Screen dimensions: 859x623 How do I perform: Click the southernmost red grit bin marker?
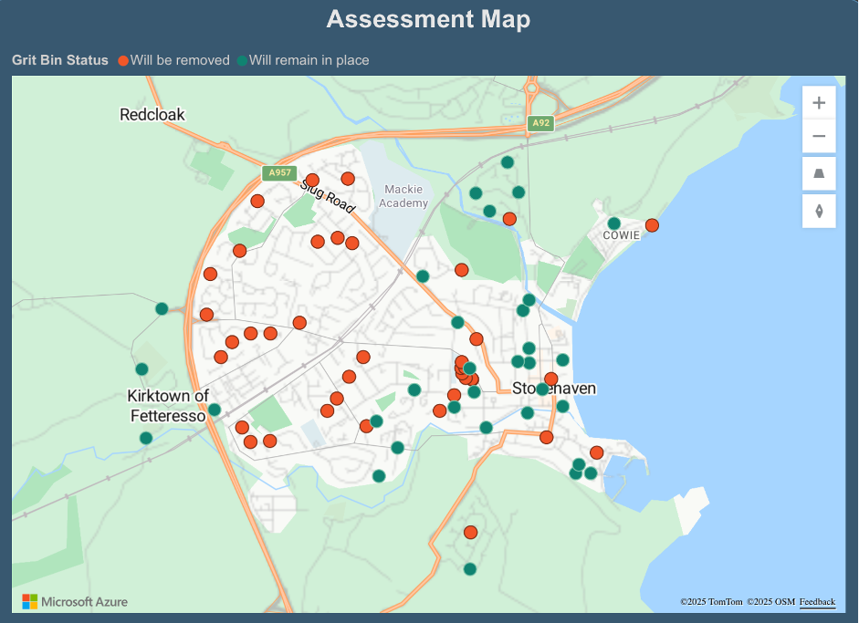470,532
